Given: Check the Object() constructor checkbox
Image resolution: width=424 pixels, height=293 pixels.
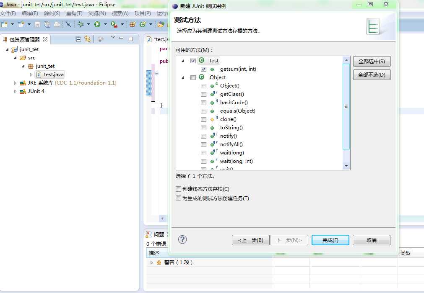Looking at the screenshot, I should tap(204, 86).
